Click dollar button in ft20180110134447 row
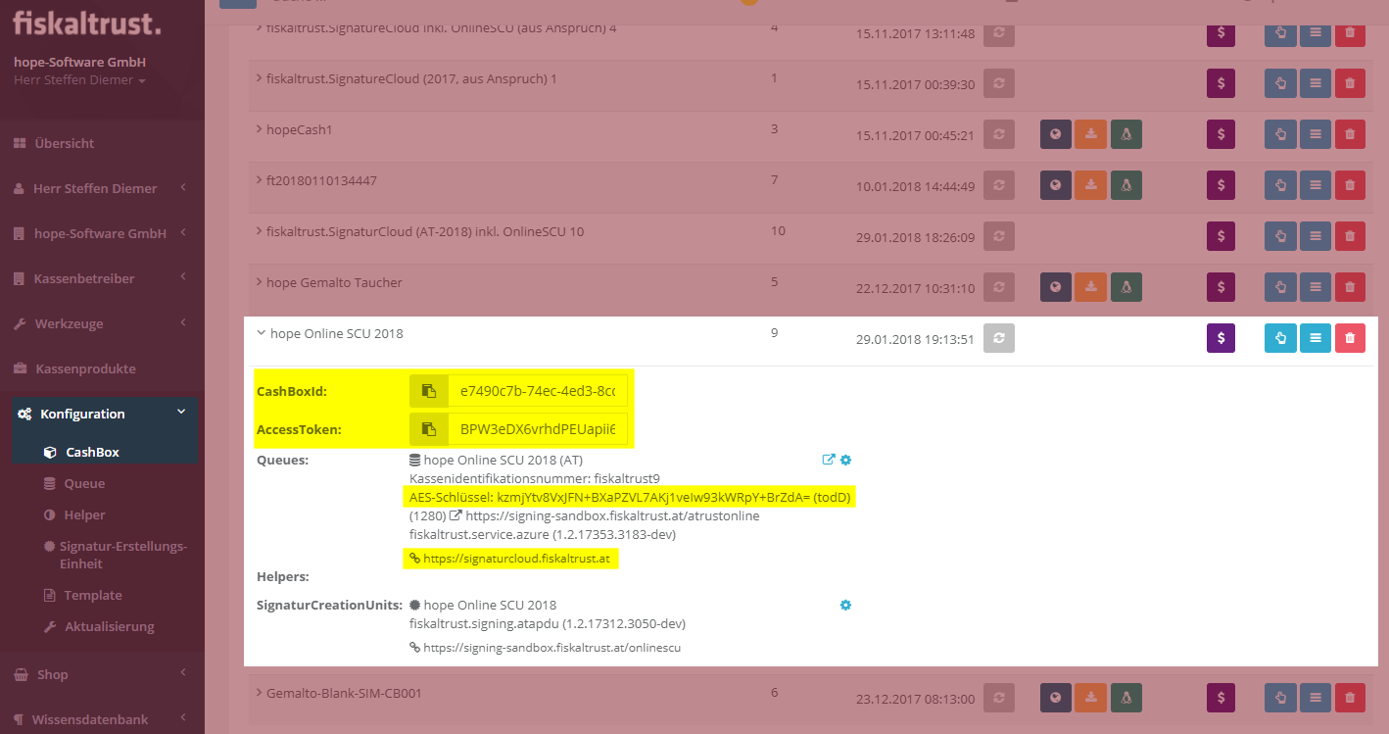The image size is (1389, 734). coord(1221,185)
